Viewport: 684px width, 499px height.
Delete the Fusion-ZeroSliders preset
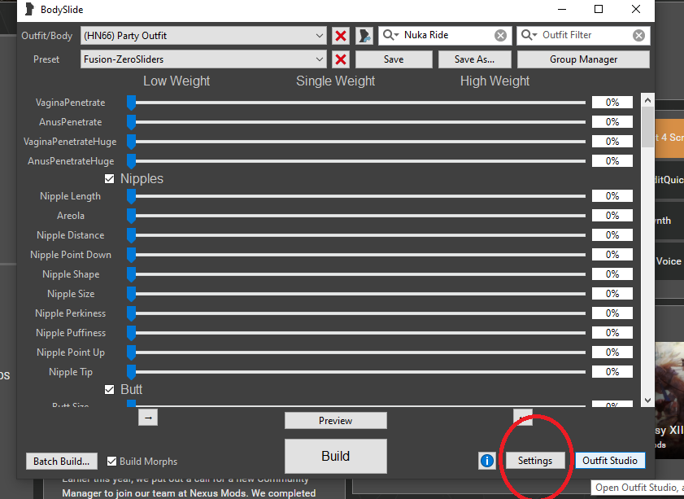(x=341, y=59)
